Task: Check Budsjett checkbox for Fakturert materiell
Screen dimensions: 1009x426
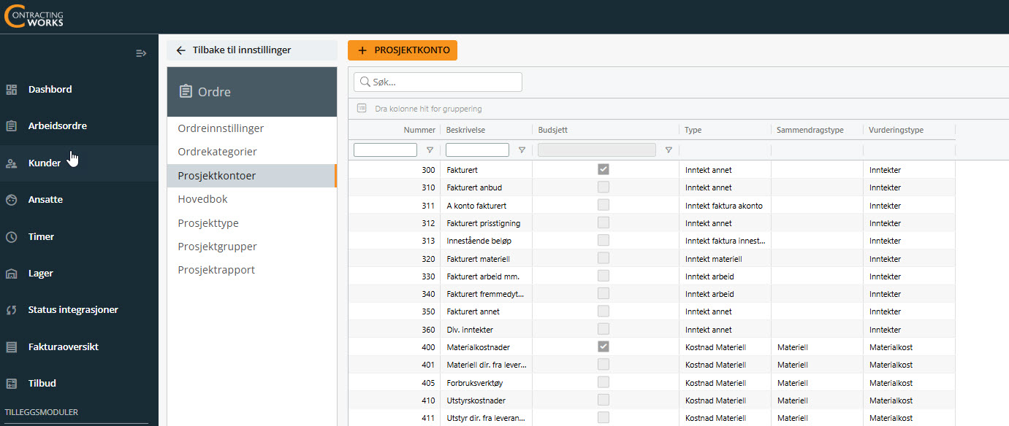Action: click(604, 258)
